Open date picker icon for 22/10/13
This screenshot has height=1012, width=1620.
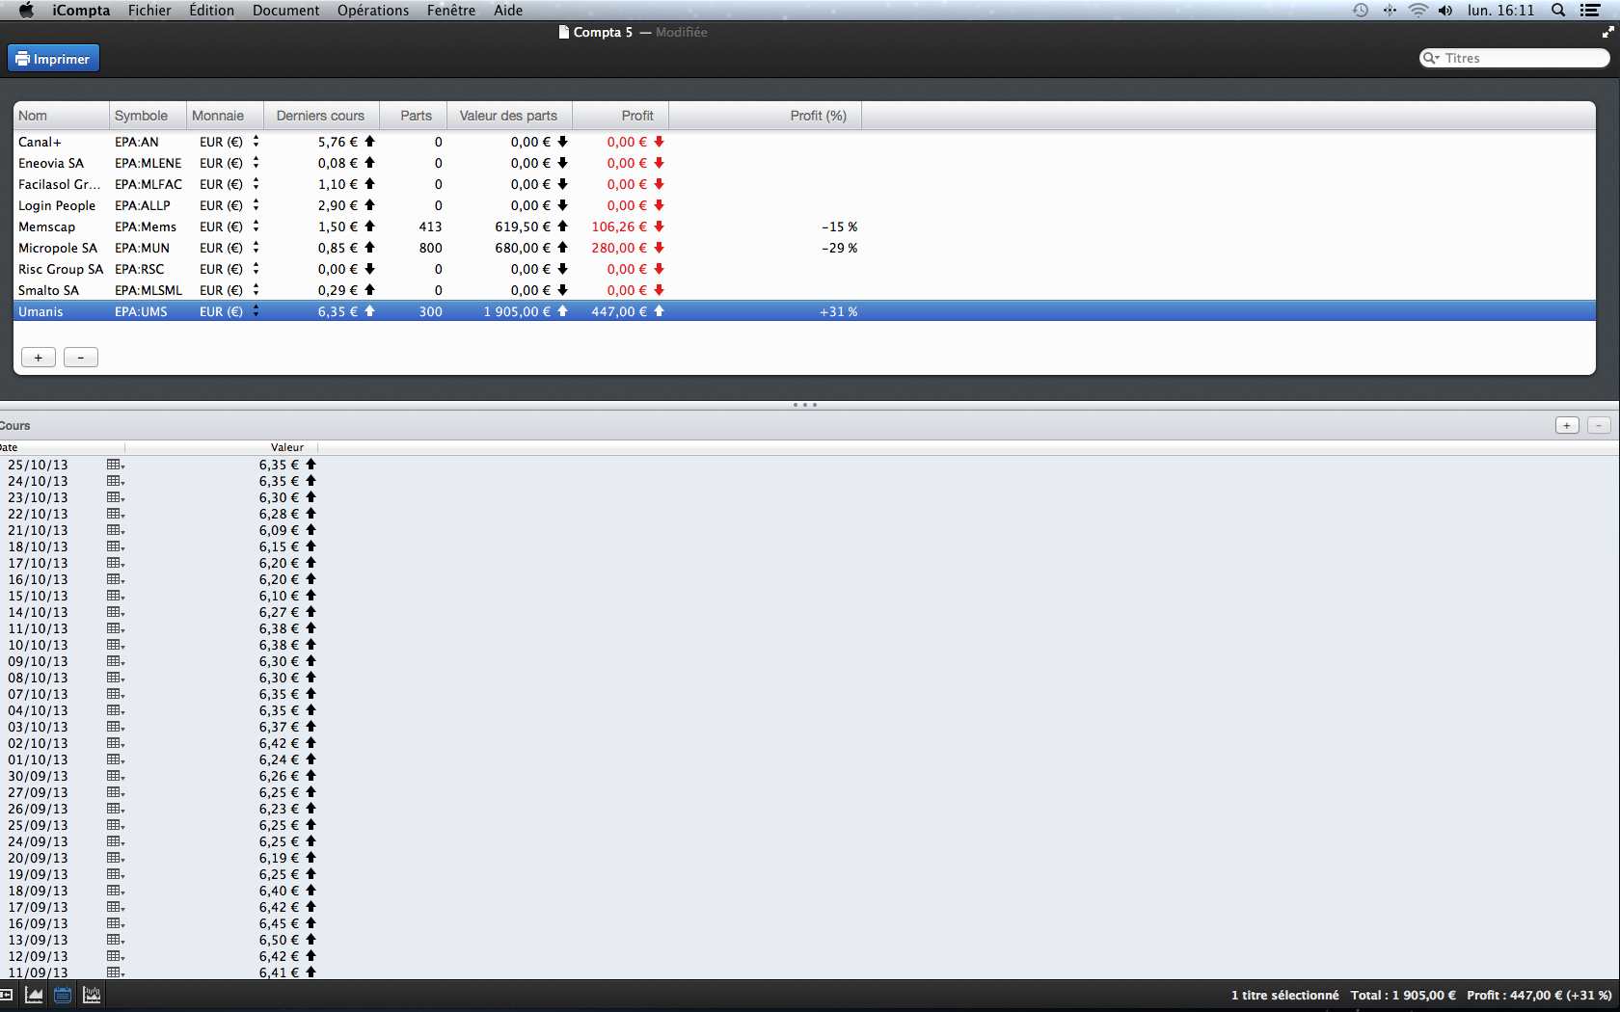point(116,514)
